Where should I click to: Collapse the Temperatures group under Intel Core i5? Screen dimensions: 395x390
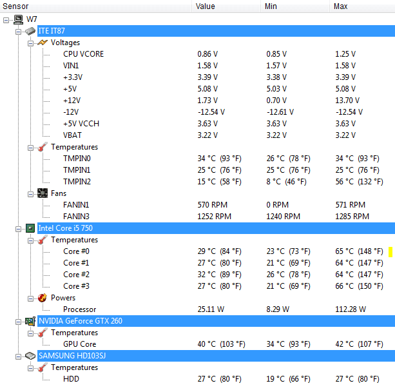pos(30,240)
